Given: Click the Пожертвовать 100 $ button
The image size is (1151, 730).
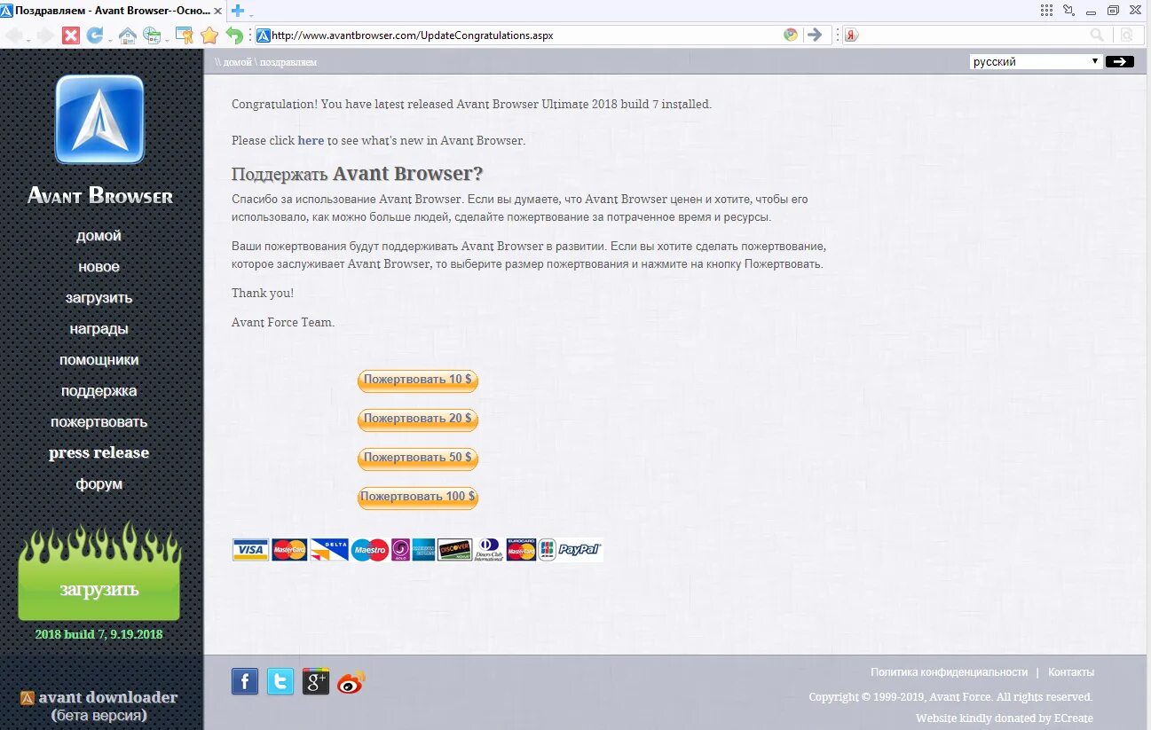Looking at the screenshot, I should pyautogui.click(x=417, y=497).
